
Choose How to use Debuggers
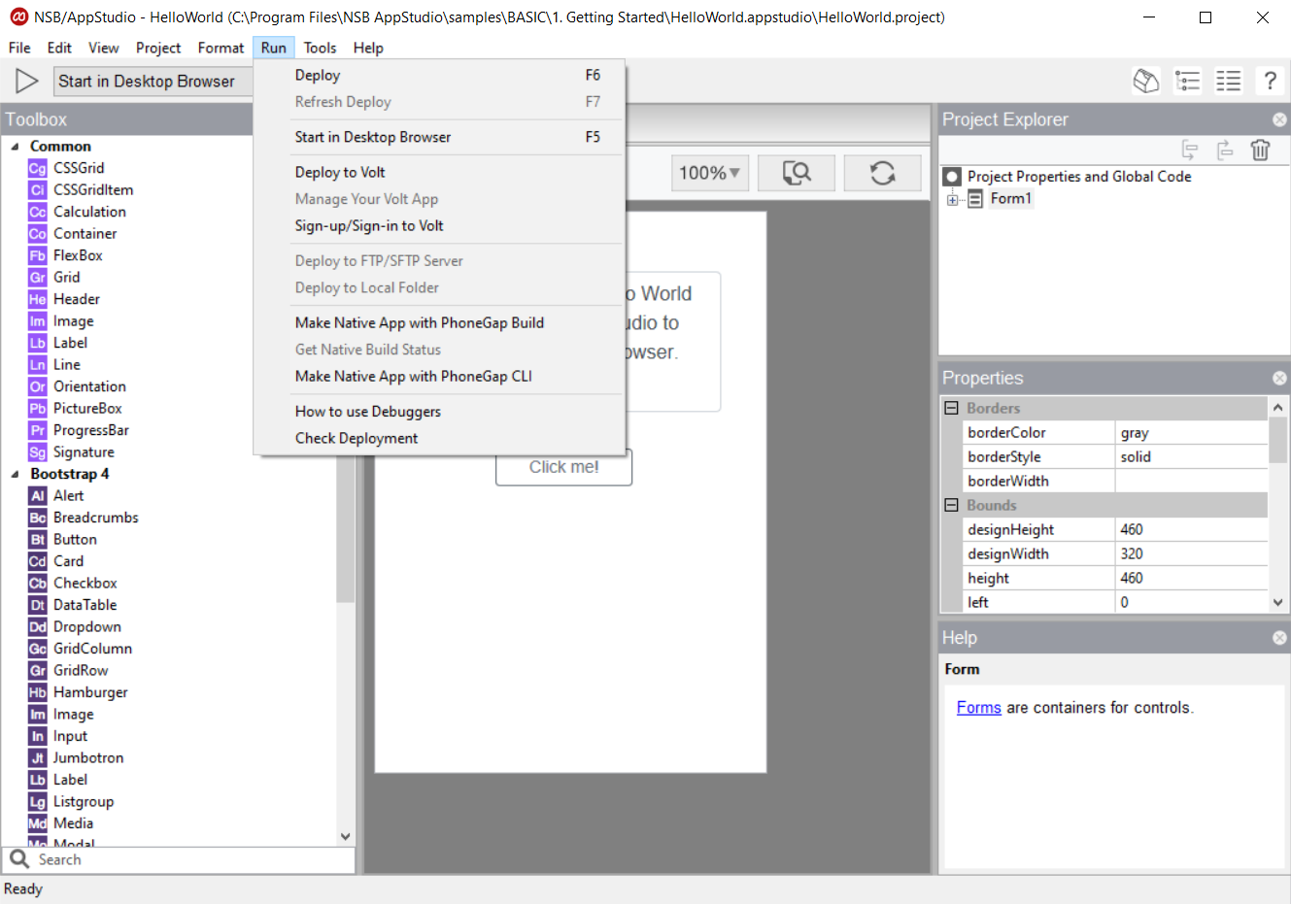pyautogui.click(x=438, y=412)
